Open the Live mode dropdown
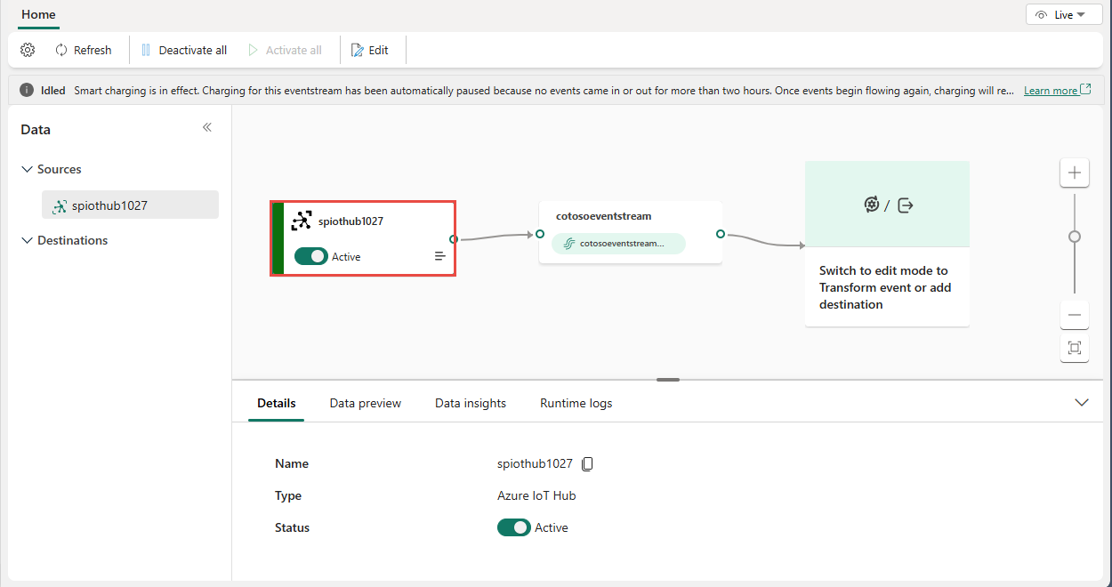This screenshot has width=1112, height=587. point(1064,14)
